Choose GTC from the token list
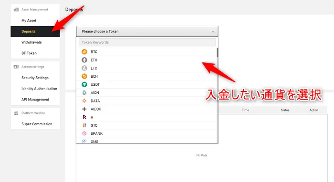The height and width of the screenshot is (182, 334). point(147,125)
